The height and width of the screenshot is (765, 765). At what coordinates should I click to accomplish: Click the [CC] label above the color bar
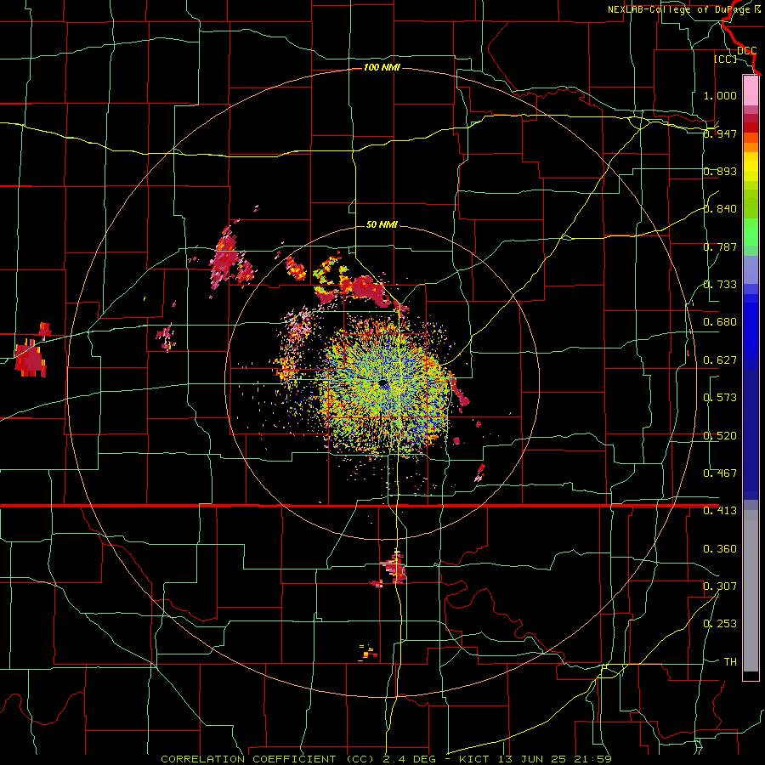click(x=726, y=59)
